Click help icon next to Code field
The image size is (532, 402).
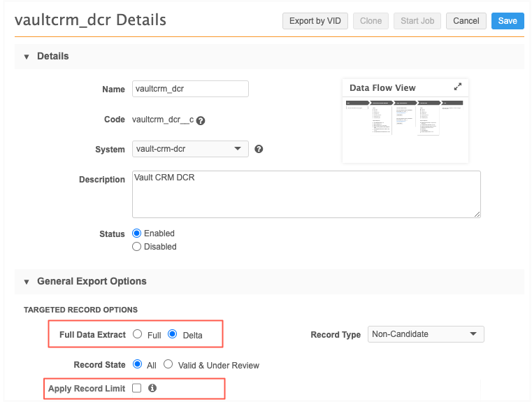pos(201,120)
